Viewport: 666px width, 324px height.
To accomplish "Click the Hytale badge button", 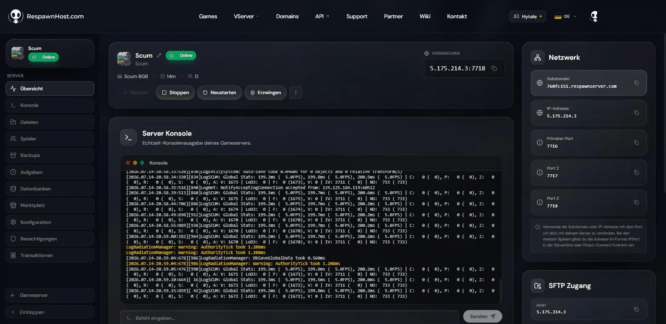I will 528,17.
